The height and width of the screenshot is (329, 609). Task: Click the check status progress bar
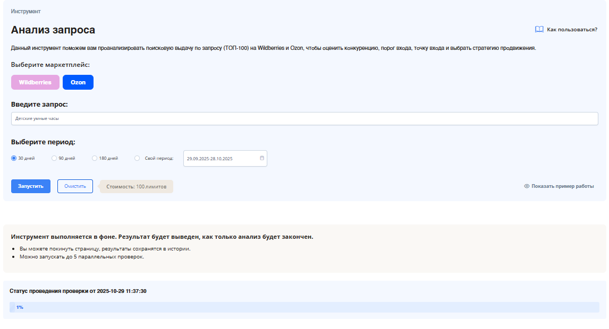304,307
